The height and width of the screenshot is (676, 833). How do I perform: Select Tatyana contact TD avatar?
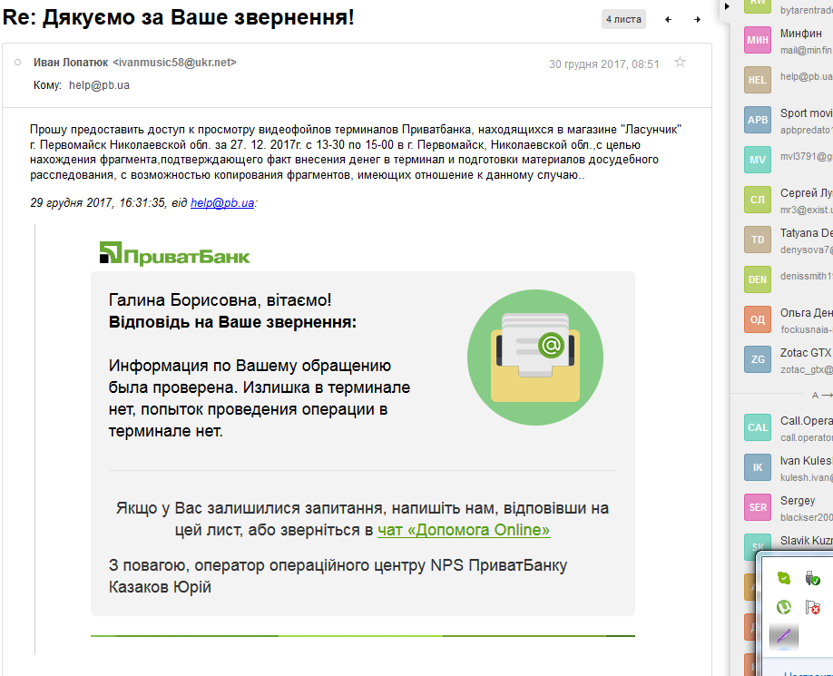click(x=758, y=240)
